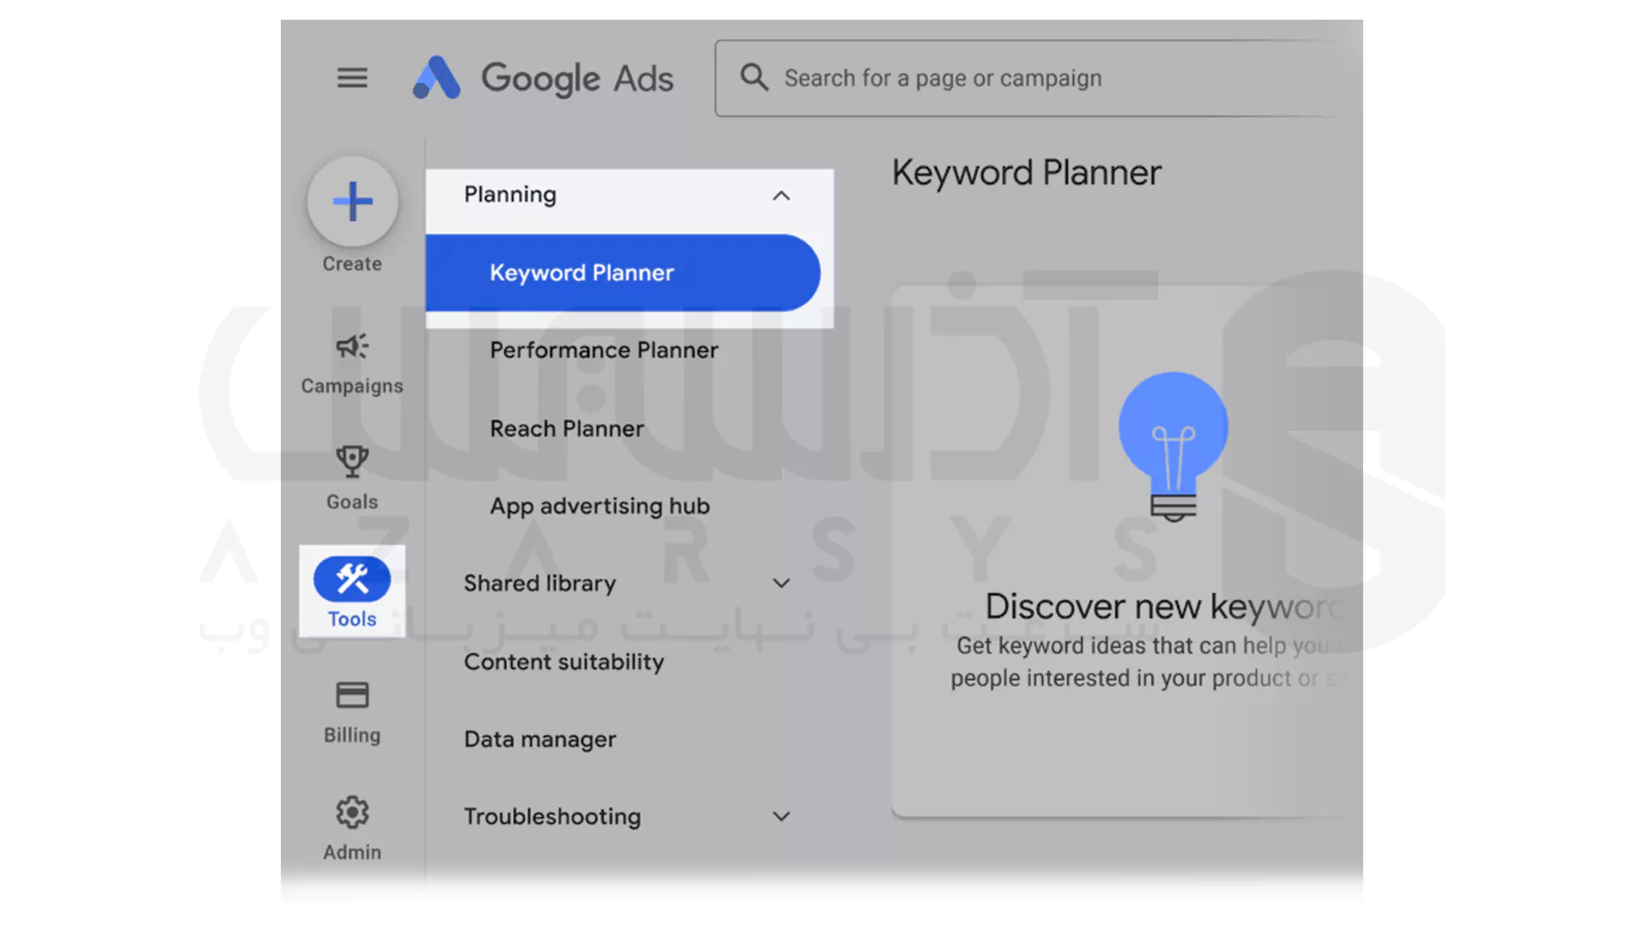Select Reach Planner menu item
Viewport: 1644px width, 925px height.
566,427
